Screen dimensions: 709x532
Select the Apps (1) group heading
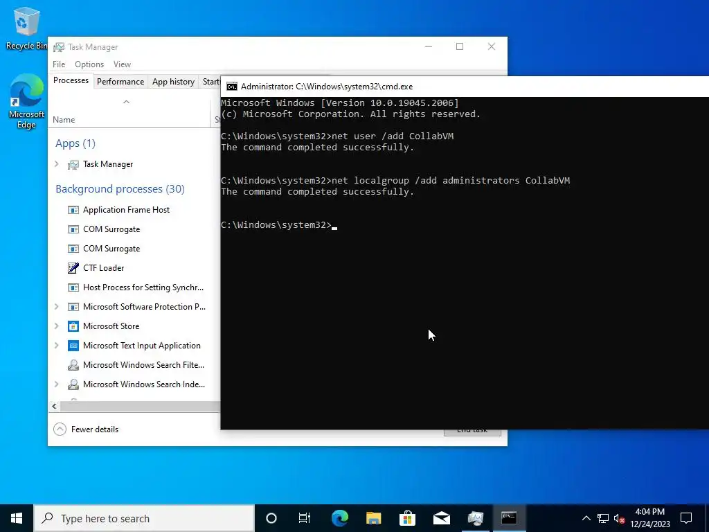75,143
